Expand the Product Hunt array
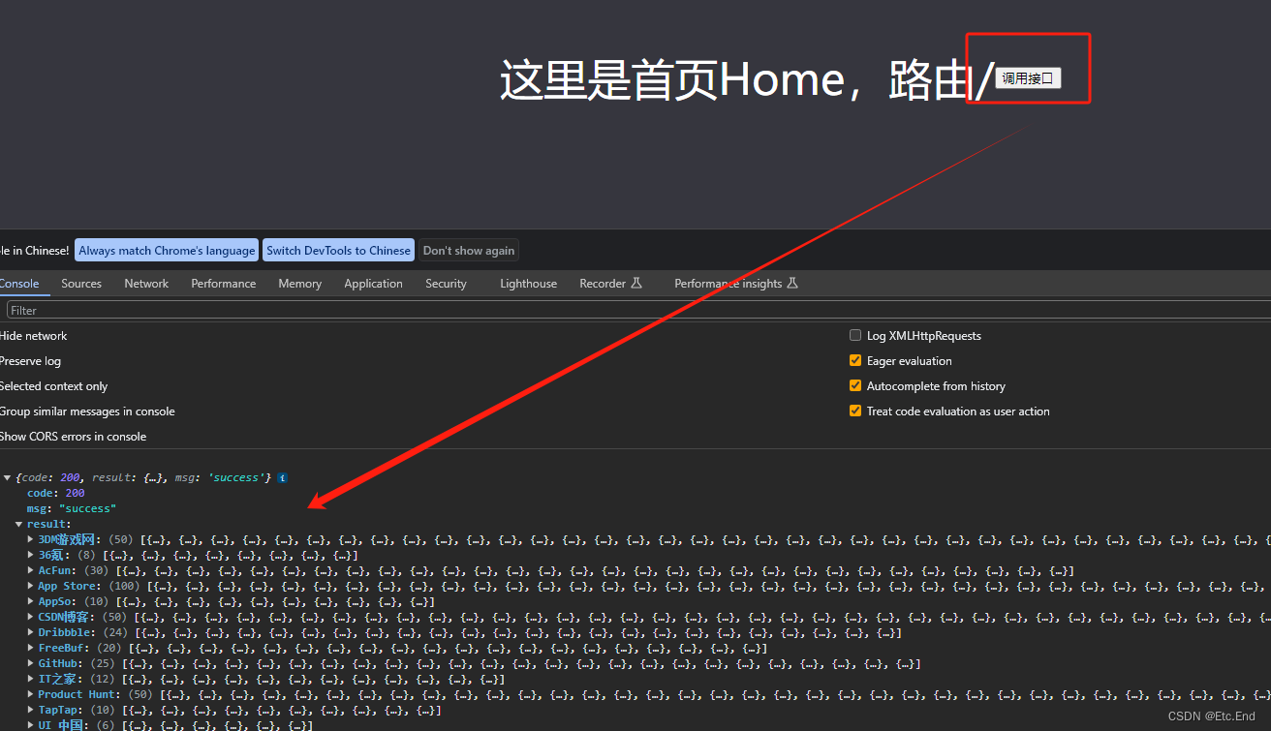 tap(31, 694)
